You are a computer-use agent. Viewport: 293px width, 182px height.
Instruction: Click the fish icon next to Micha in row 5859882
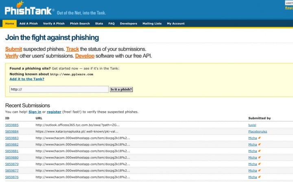259,145
